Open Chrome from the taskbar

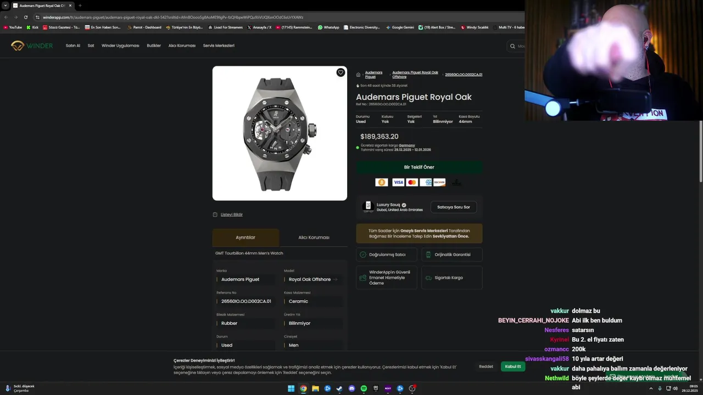click(x=303, y=388)
